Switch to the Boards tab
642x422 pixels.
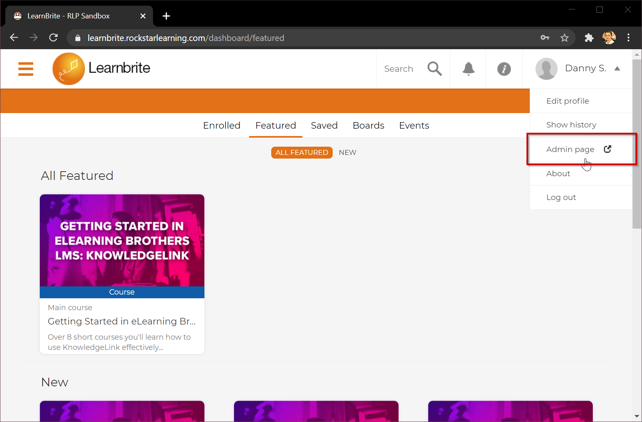[368, 125]
